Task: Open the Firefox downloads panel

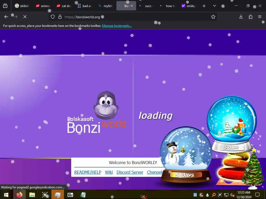Action: 241,17
